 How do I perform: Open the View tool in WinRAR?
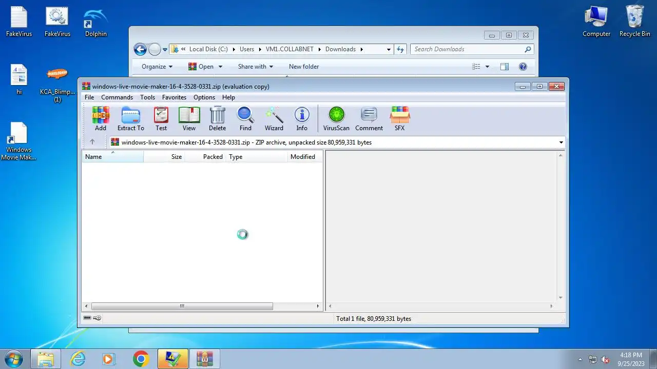[189, 118]
